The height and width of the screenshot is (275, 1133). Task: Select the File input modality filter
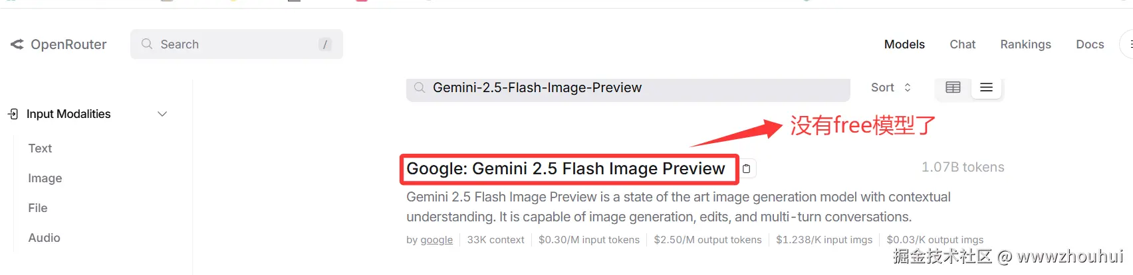[x=38, y=208]
